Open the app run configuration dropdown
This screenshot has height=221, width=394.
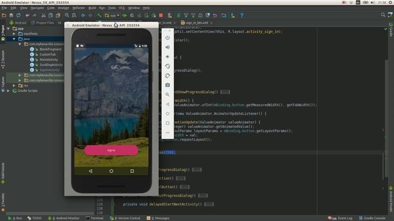112,15
